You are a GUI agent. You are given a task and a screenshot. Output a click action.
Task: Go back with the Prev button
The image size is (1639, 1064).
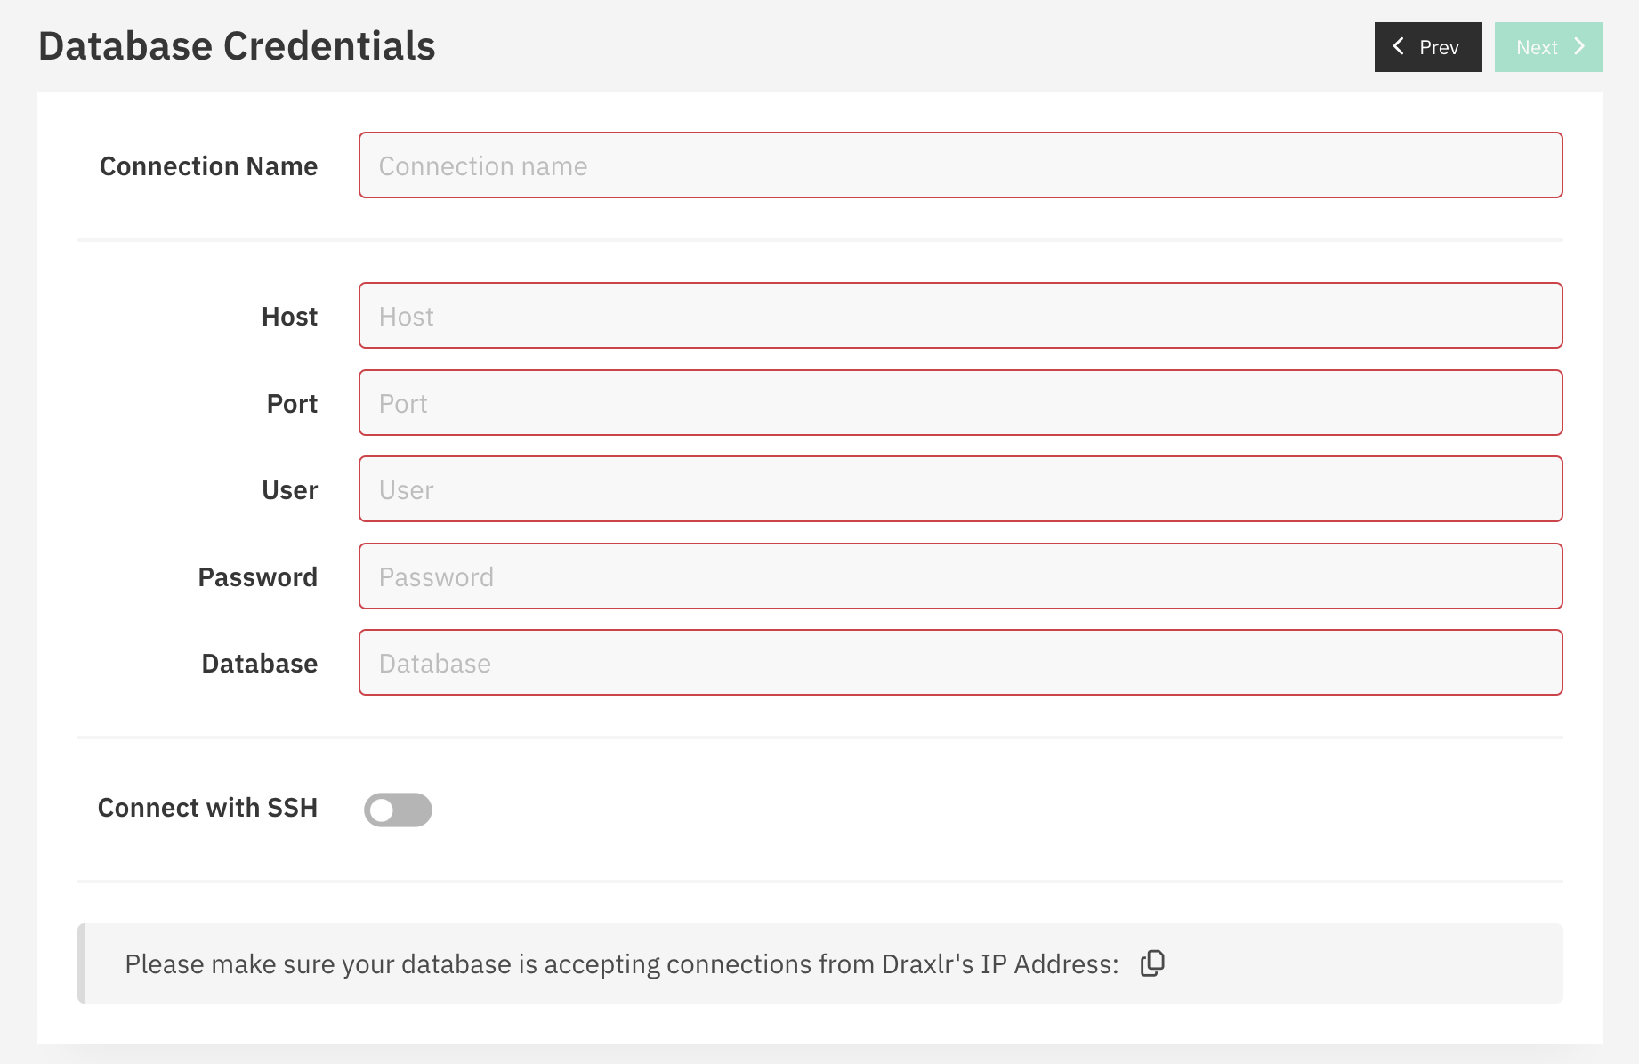pos(1427,47)
